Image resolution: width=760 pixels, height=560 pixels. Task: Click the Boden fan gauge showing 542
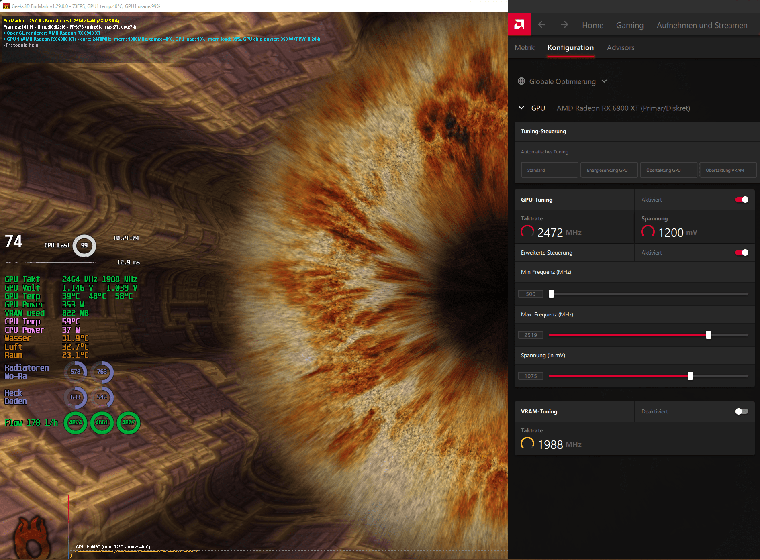click(x=102, y=397)
